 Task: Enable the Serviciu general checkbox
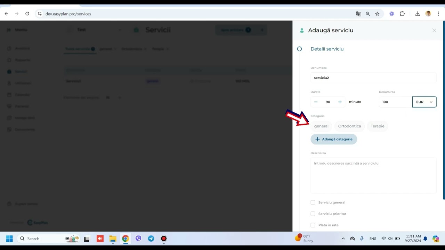tap(313, 202)
